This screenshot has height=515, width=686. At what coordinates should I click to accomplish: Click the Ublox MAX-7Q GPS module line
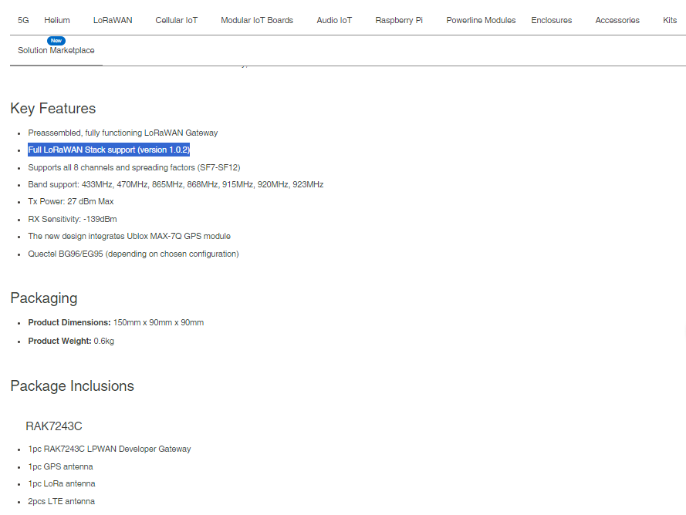coord(129,236)
